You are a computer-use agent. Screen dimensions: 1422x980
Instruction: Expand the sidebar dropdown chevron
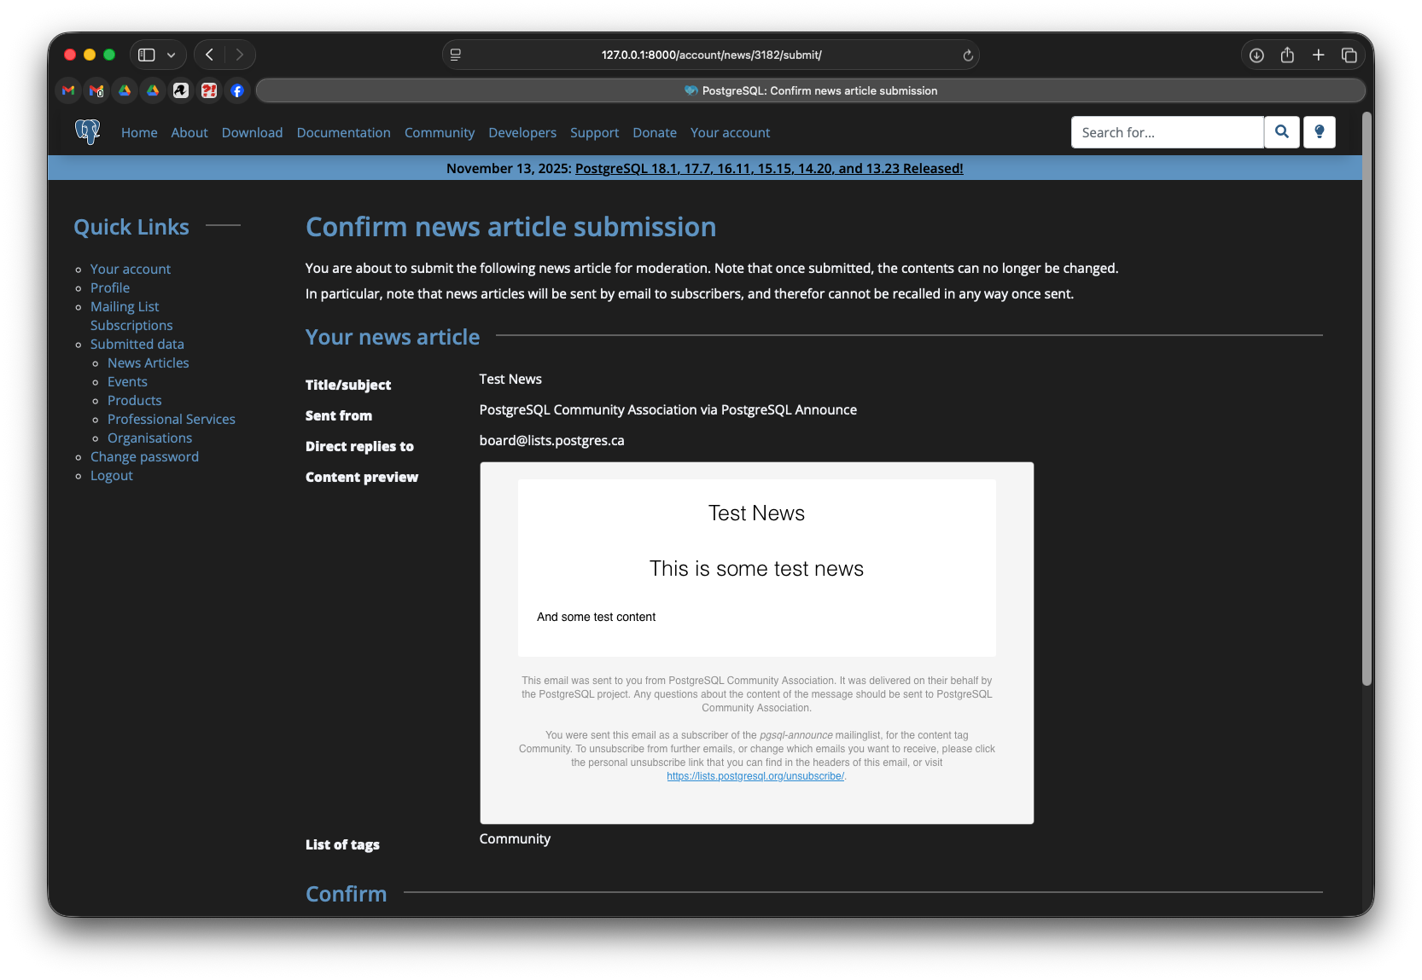(171, 55)
